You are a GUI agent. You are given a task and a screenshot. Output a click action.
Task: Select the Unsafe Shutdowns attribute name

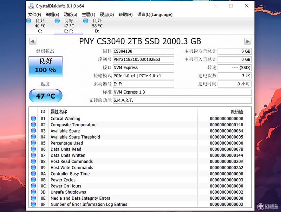tap(68, 192)
